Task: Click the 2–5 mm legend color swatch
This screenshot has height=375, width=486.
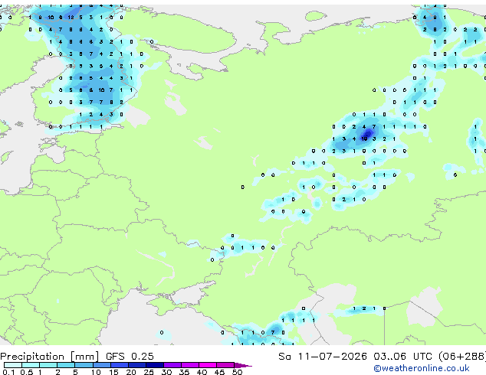Action: [x=66, y=365]
